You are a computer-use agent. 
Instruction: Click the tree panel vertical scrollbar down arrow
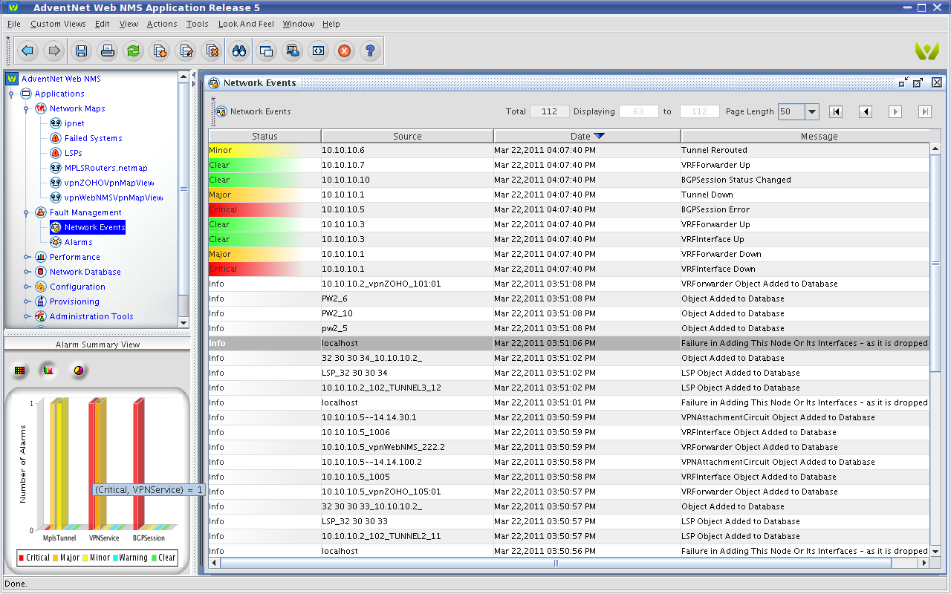pos(184,323)
